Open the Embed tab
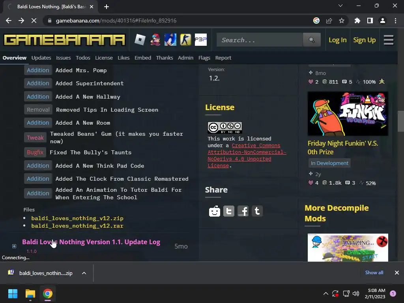 tap(143, 58)
